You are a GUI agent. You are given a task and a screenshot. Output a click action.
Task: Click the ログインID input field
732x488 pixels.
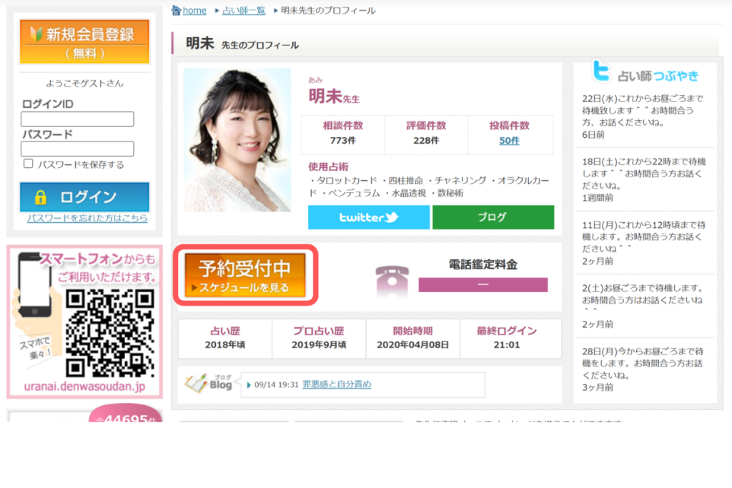click(77, 119)
